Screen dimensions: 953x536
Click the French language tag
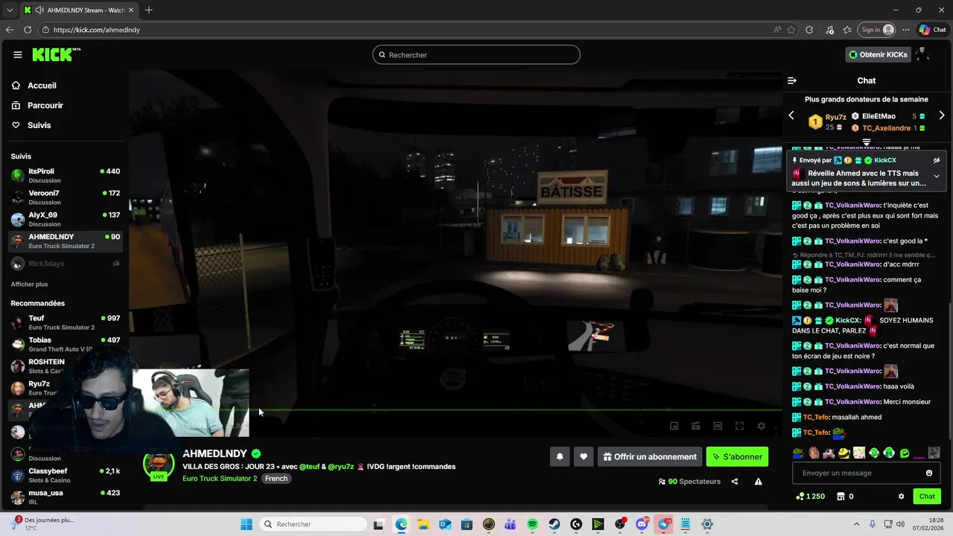click(x=276, y=479)
